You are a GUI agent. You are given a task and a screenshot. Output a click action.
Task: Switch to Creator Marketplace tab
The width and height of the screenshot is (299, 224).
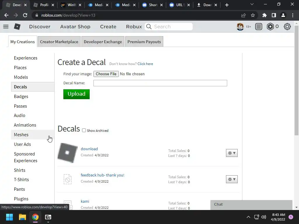pos(59,41)
